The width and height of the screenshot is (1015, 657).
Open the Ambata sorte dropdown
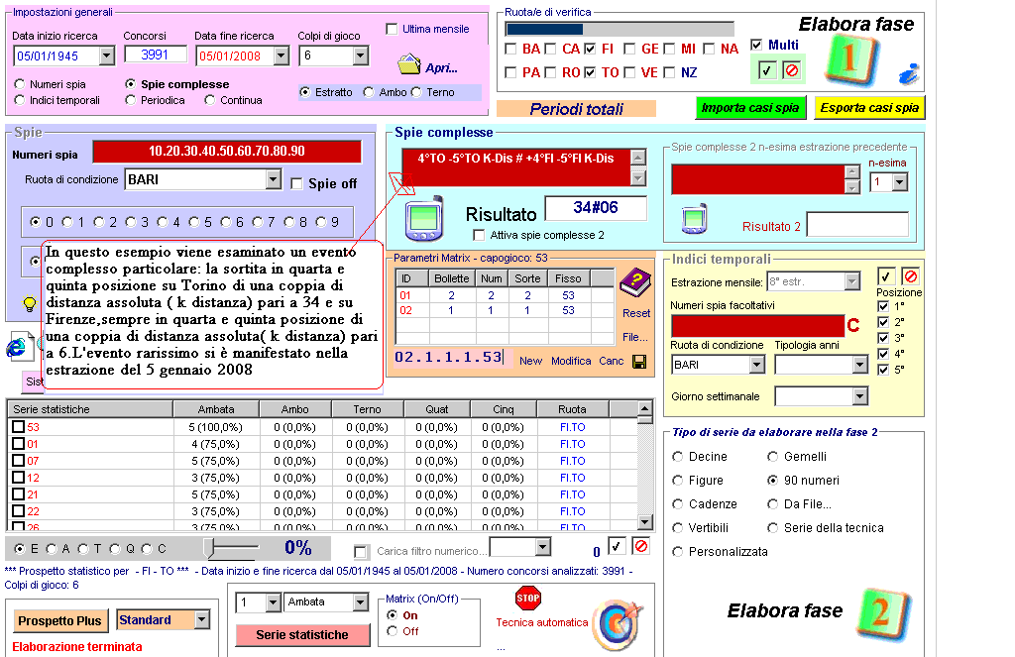361,602
